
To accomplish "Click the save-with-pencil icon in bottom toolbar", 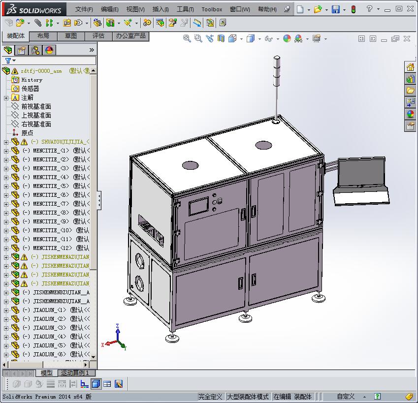I will pos(119,384).
